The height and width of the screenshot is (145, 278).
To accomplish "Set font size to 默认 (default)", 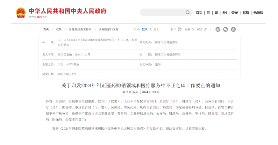I will [x=145, y=29].
